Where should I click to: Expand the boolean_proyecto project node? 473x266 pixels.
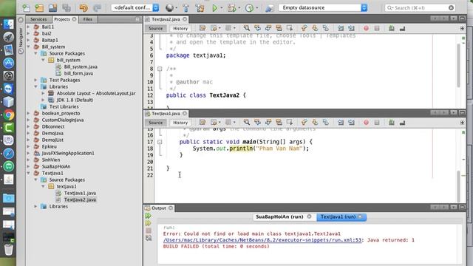pyautogui.click(x=29, y=113)
